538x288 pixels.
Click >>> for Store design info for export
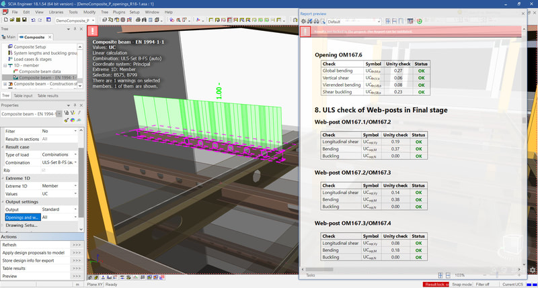coord(77,260)
